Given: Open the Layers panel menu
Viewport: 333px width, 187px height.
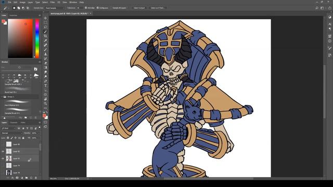Looking at the screenshot, I should point(40,123).
